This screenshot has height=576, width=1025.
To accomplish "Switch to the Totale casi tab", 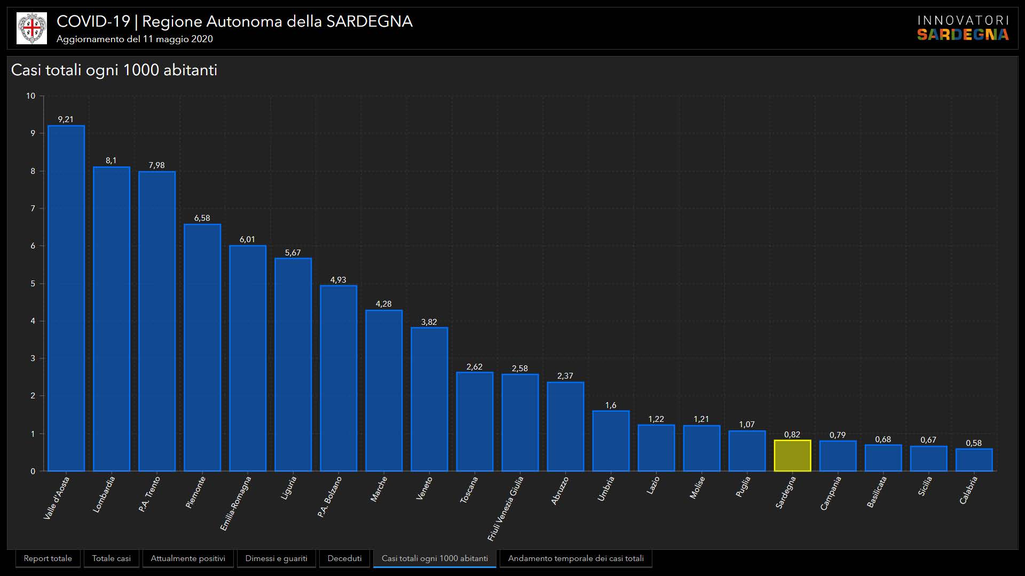I will click(x=111, y=558).
